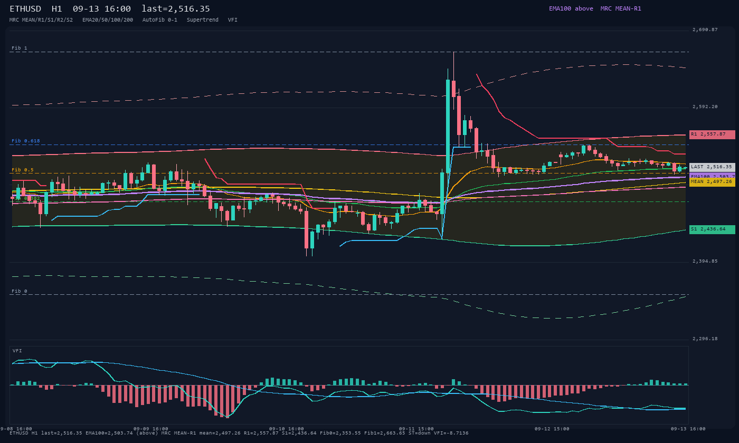Click the H1 timeframe label

pyautogui.click(x=57, y=9)
